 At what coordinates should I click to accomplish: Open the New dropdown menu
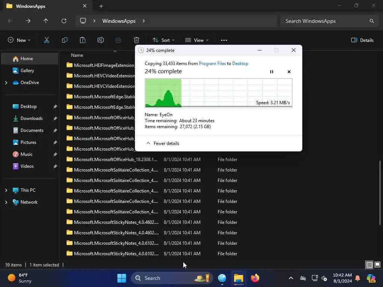pyautogui.click(x=19, y=40)
